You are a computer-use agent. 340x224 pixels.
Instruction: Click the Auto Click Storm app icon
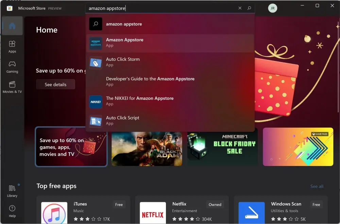coord(96,63)
